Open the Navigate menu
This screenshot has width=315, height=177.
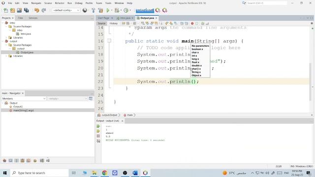(x=36, y=3)
